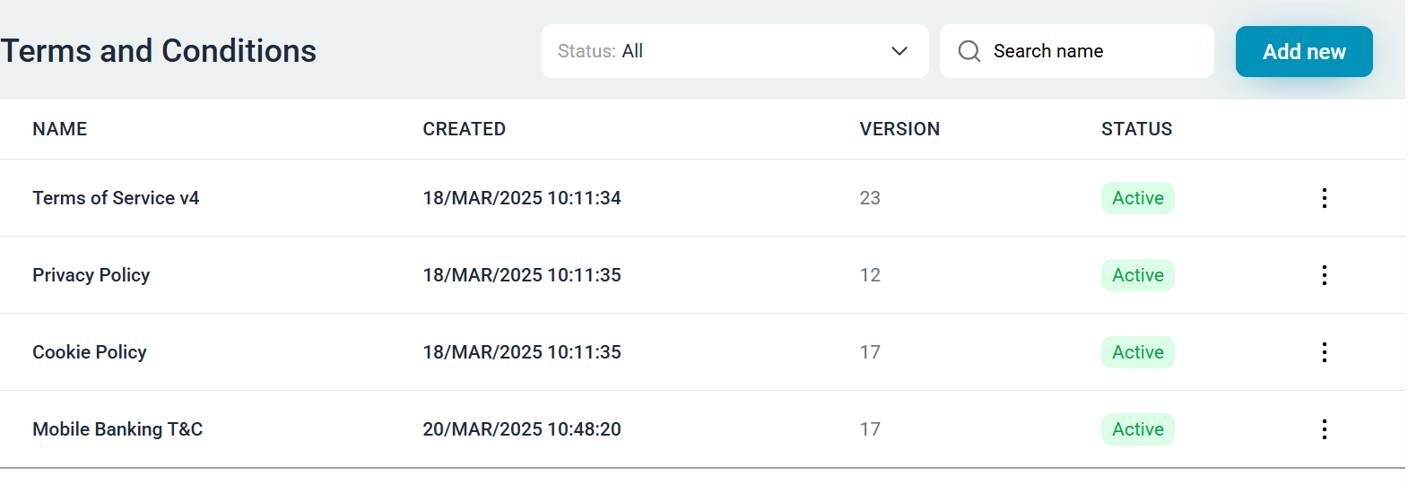This screenshot has height=484, width=1408.
Task: Click the STATUS column header
Action: pos(1136,129)
